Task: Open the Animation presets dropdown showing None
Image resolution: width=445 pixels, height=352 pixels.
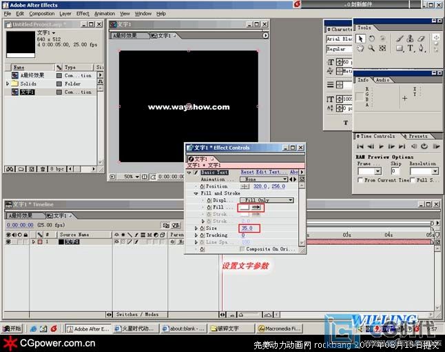Action: [264, 179]
